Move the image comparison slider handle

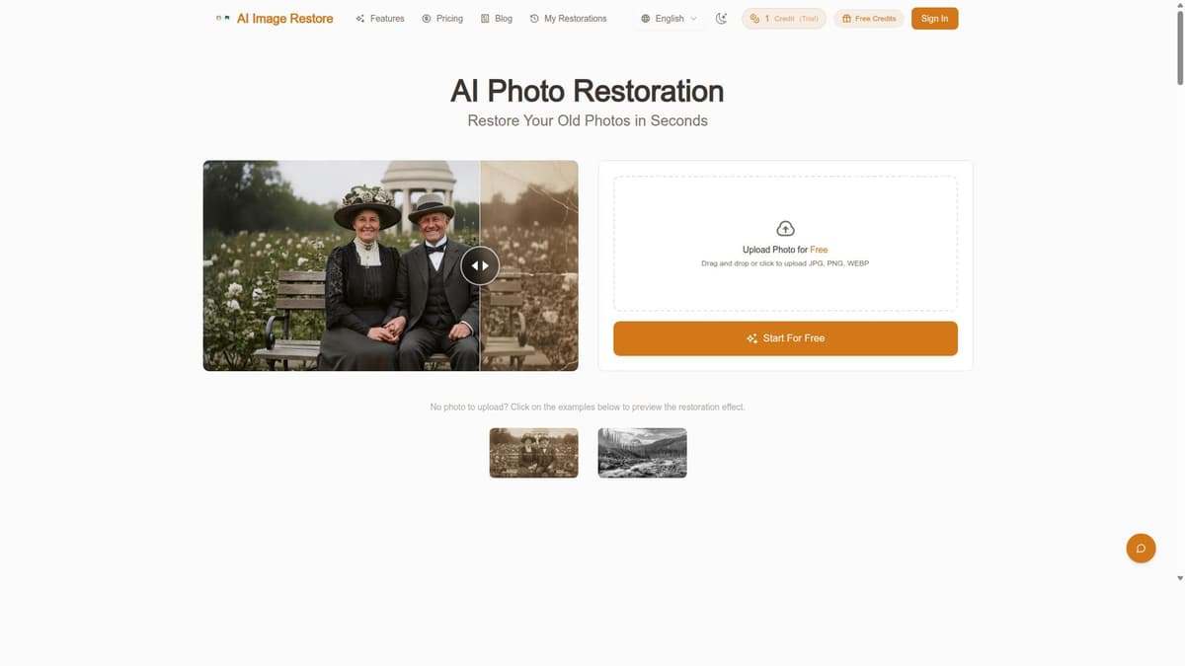(x=480, y=264)
